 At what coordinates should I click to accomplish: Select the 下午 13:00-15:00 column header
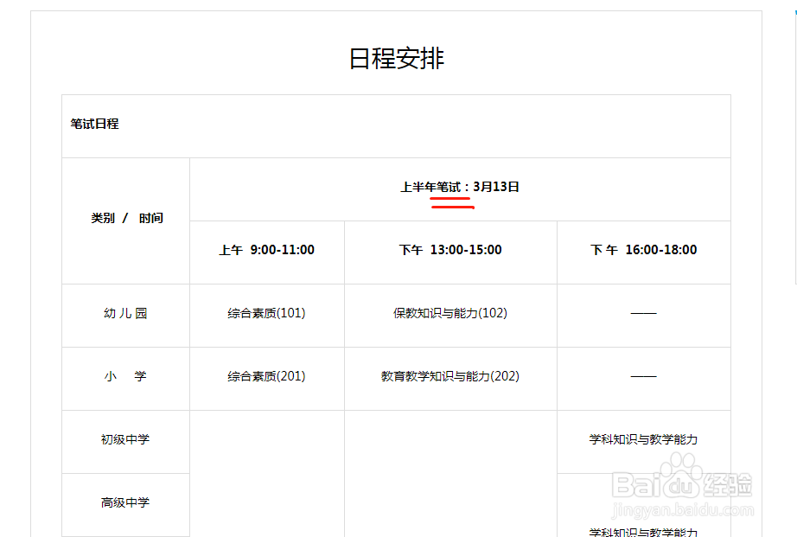tap(450, 250)
